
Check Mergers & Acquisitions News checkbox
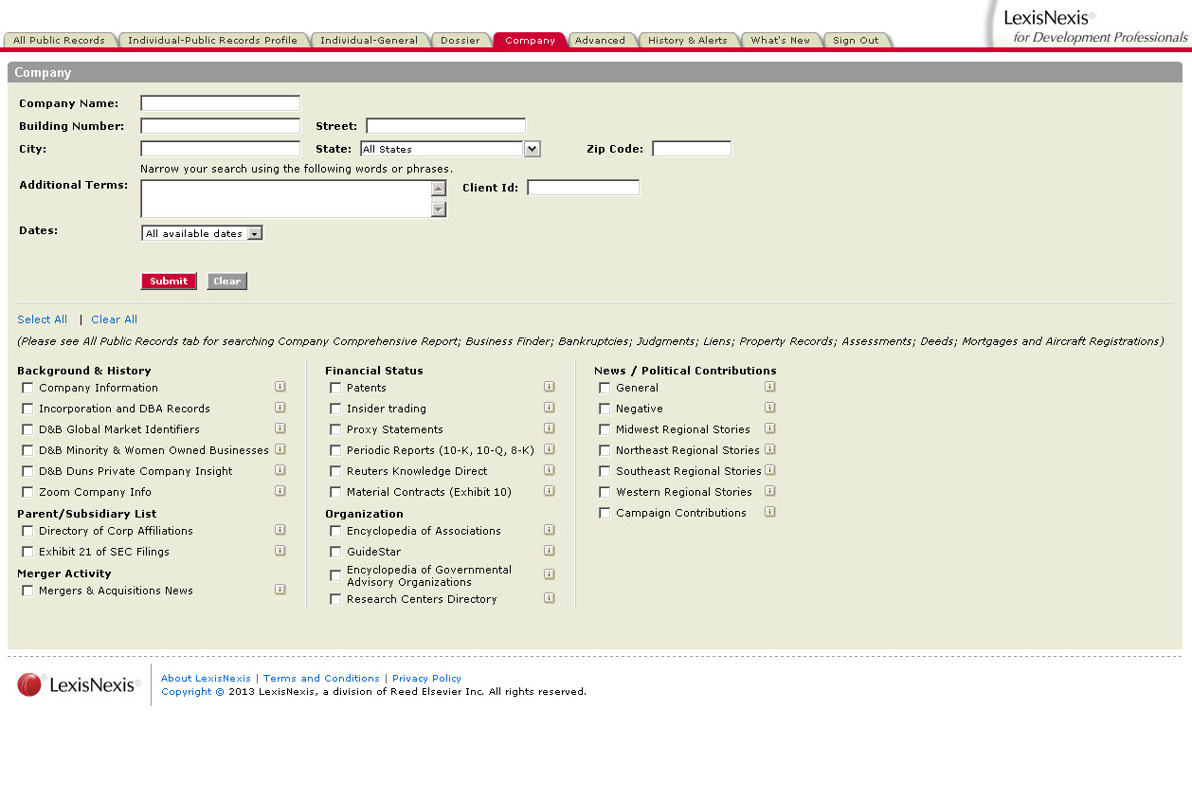(x=27, y=591)
